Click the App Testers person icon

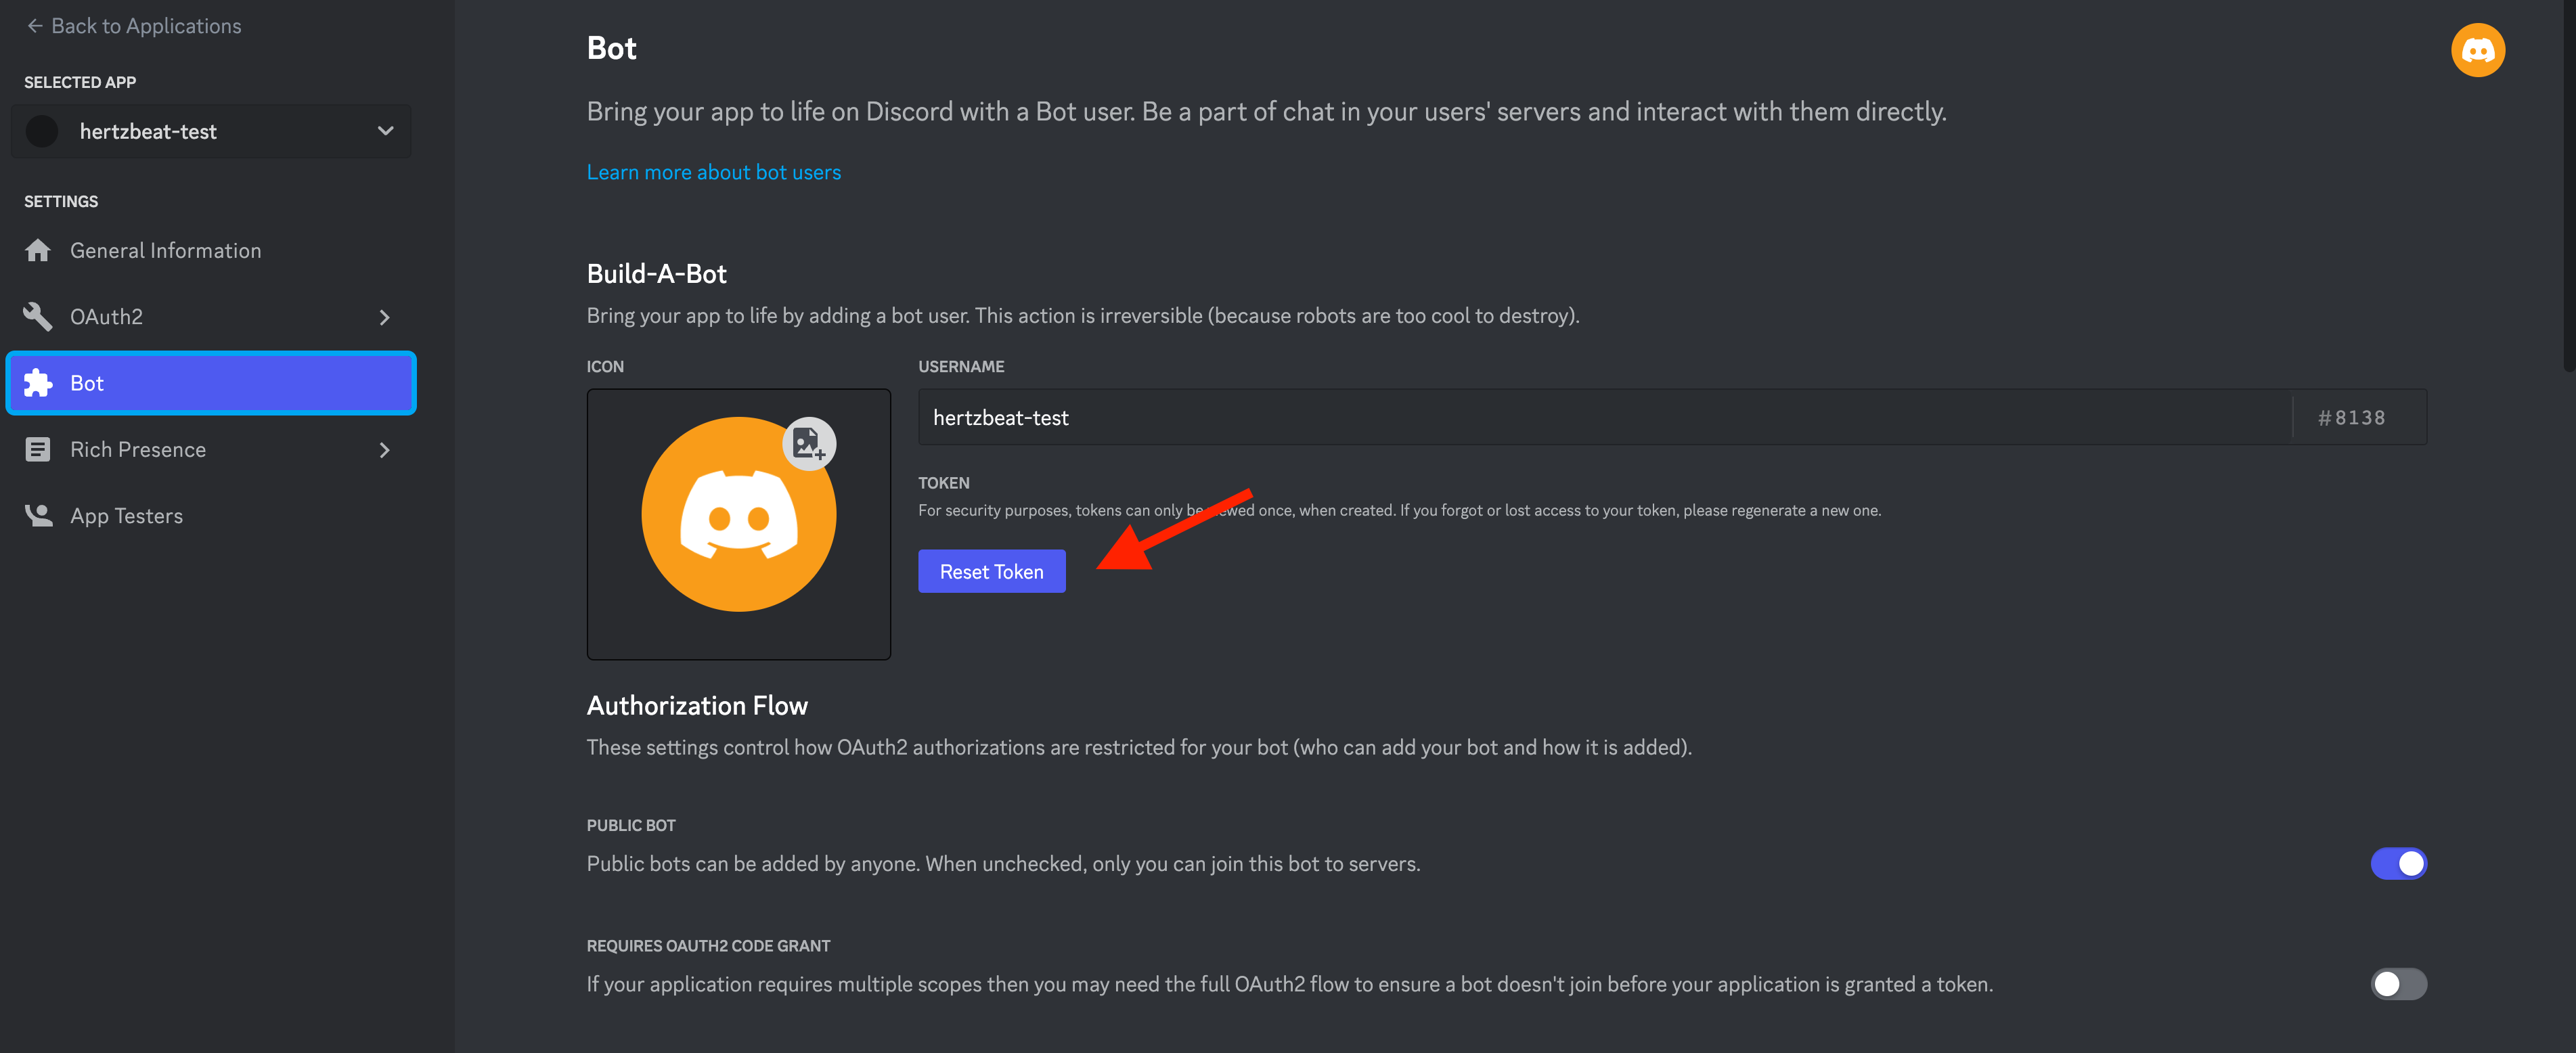tap(38, 516)
